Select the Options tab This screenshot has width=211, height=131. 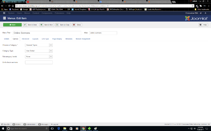coord(16,39)
